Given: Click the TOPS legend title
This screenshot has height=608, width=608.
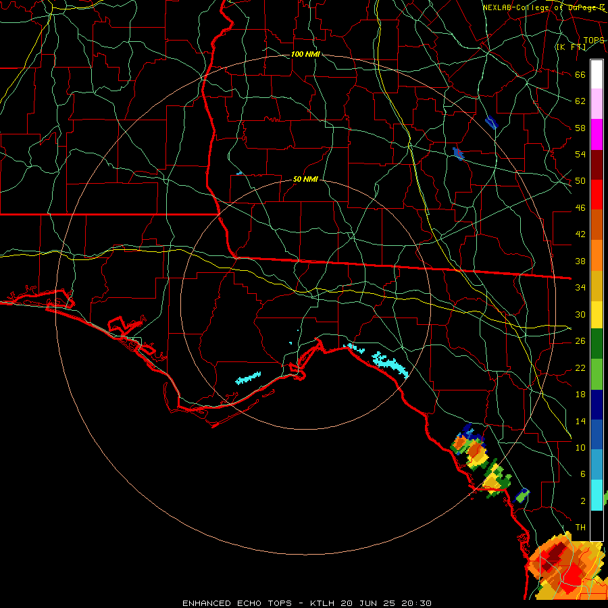Looking at the screenshot, I should (594, 41).
